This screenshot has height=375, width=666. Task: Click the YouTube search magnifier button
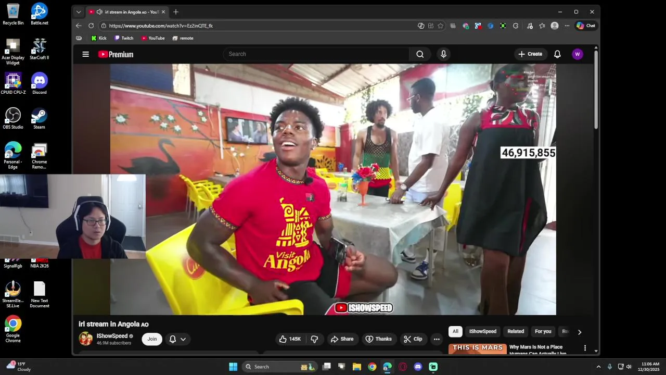click(420, 54)
